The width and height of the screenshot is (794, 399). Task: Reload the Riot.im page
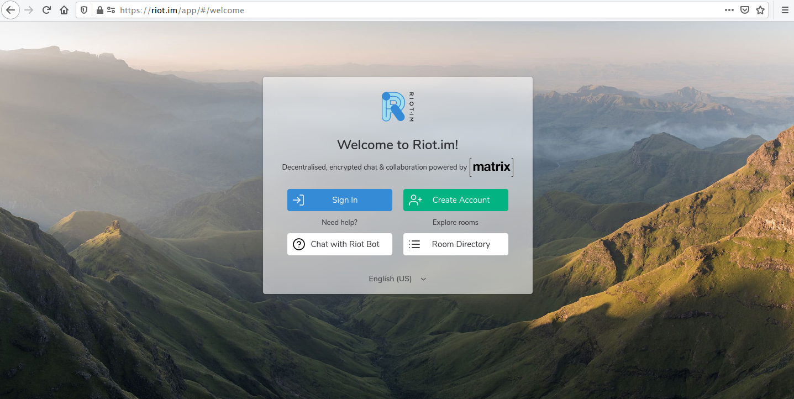tap(47, 10)
